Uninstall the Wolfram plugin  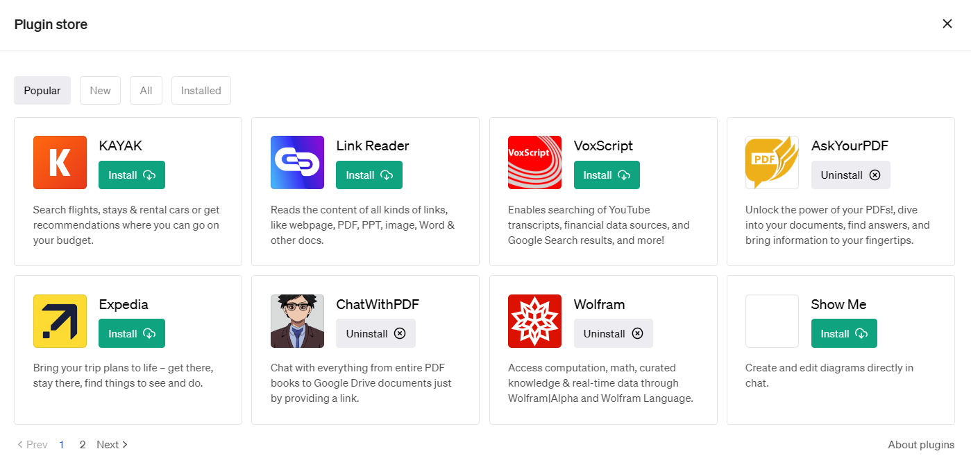pos(614,333)
